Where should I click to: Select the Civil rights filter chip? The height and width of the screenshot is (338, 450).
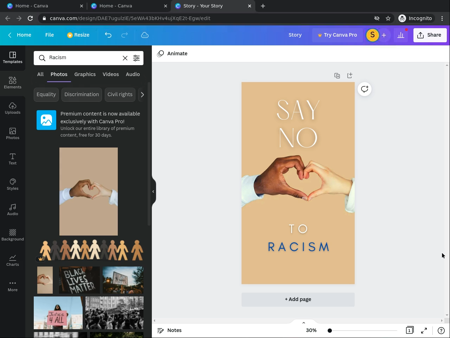tap(120, 94)
